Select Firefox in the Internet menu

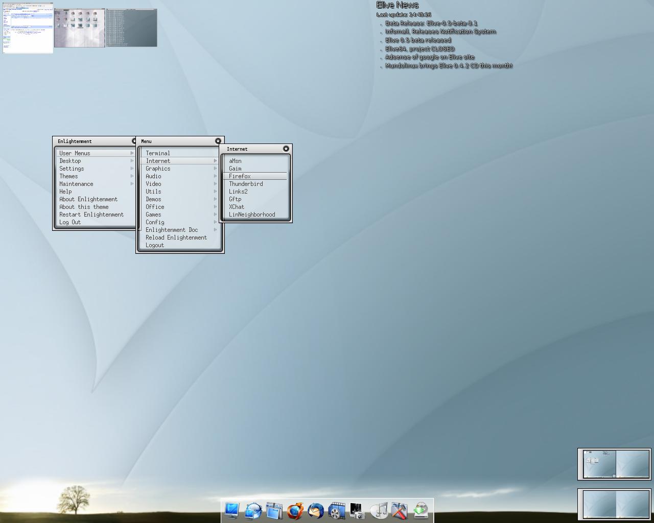(255, 176)
